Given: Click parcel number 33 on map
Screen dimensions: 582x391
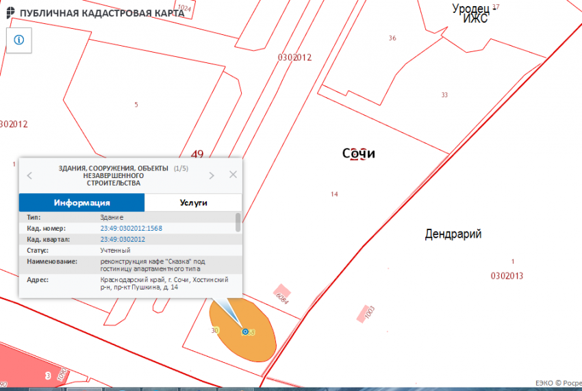Looking at the screenshot, I should coord(444,95).
